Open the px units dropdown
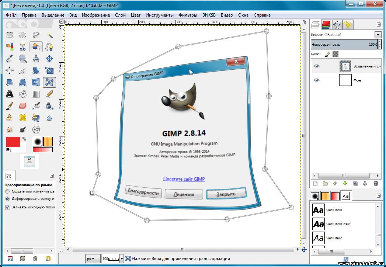 pos(93,259)
